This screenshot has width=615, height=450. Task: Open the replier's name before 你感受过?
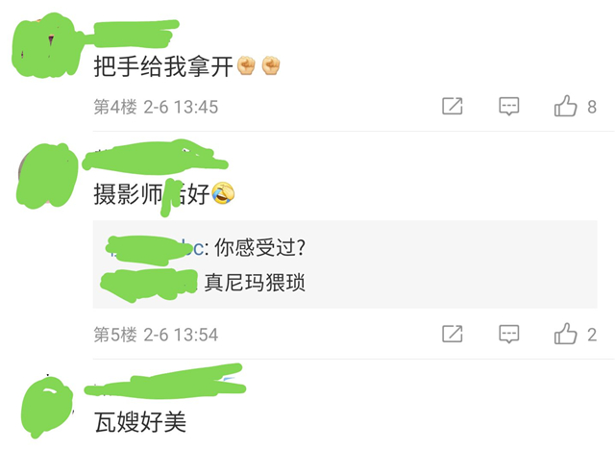(155, 249)
